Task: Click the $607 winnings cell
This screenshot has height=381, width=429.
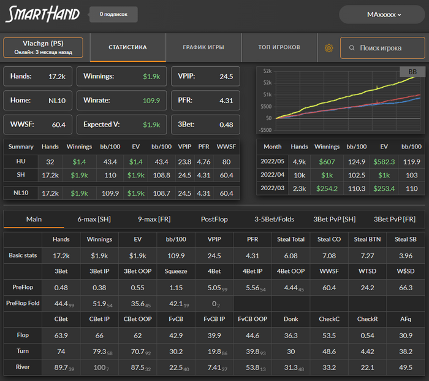Action: point(327,162)
